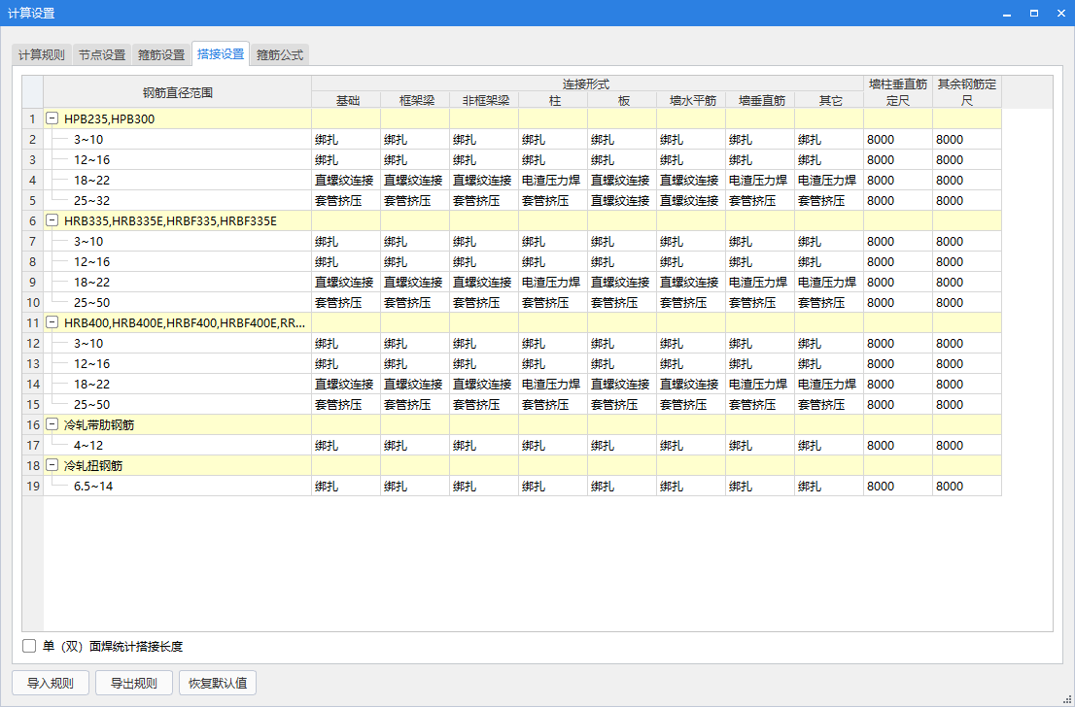Select row 3 框架梁 cell 绑扎
Screen dimensions: 1075x707
pyautogui.click(x=415, y=159)
